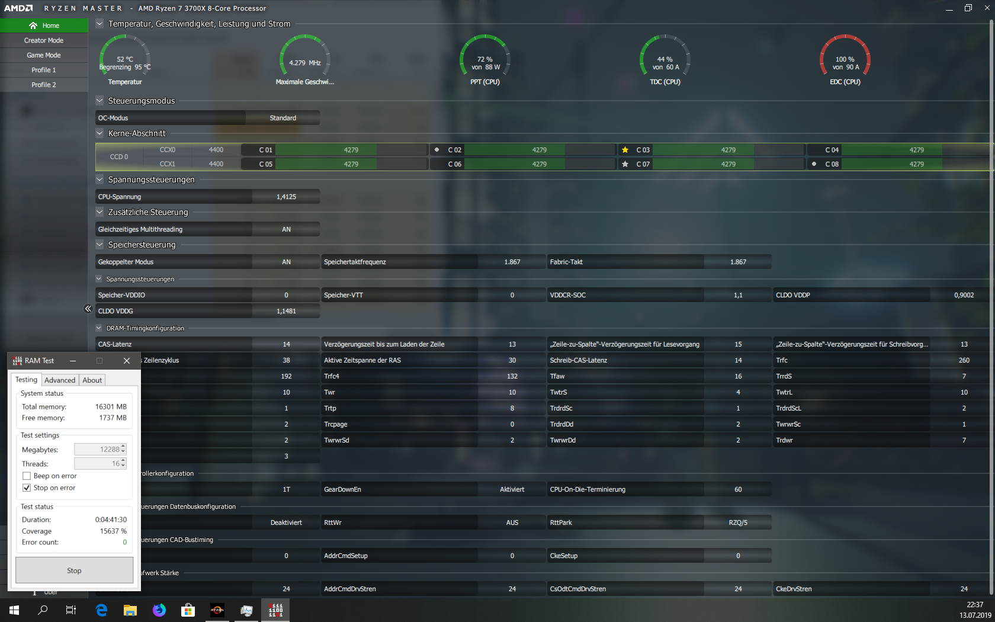The height and width of the screenshot is (622, 995).
Task: Click the VDDCR-SOC value 1,1
Action: pos(738,295)
